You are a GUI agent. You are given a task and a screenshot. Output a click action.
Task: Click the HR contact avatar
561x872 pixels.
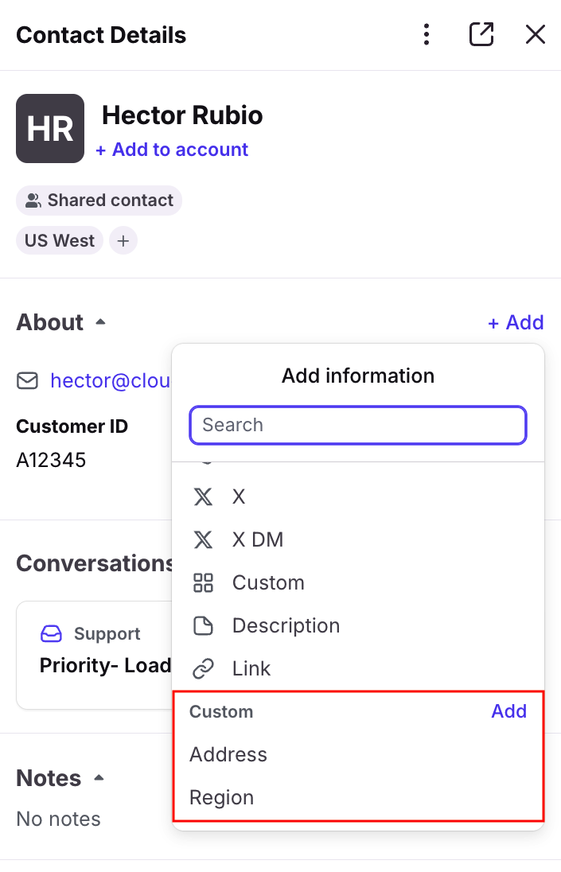point(50,128)
